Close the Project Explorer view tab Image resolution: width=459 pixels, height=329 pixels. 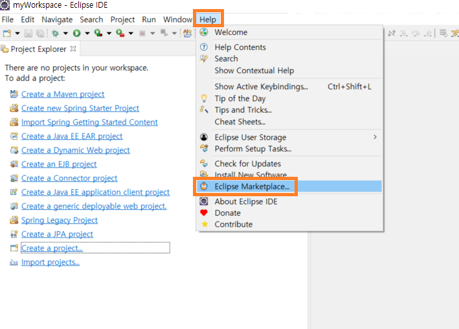click(73, 49)
